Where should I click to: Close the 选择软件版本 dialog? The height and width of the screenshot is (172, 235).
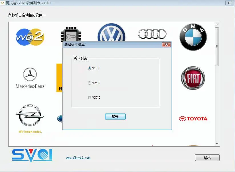[x=166, y=45]
